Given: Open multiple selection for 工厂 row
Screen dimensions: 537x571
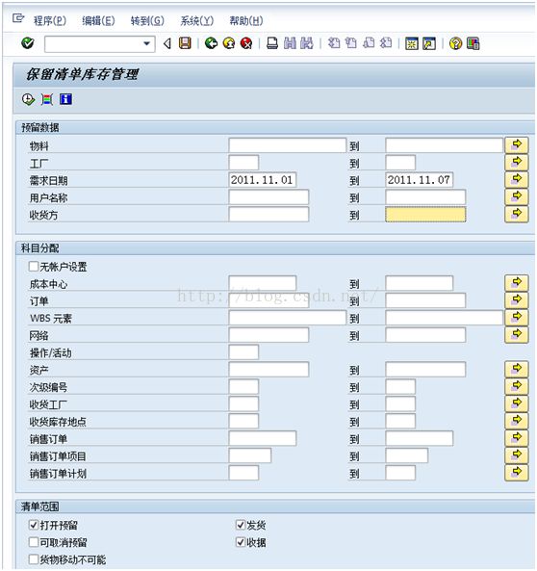Looking at the screenshot, I should click(516, 163).
